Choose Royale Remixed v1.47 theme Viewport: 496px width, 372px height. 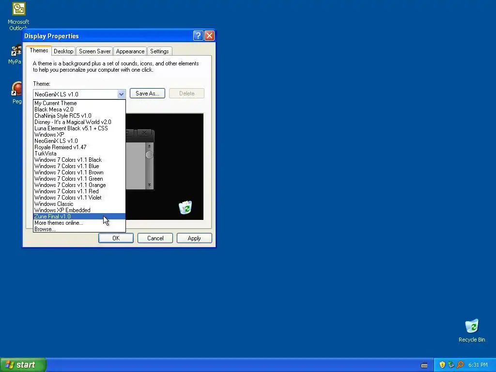click(79, 147)
